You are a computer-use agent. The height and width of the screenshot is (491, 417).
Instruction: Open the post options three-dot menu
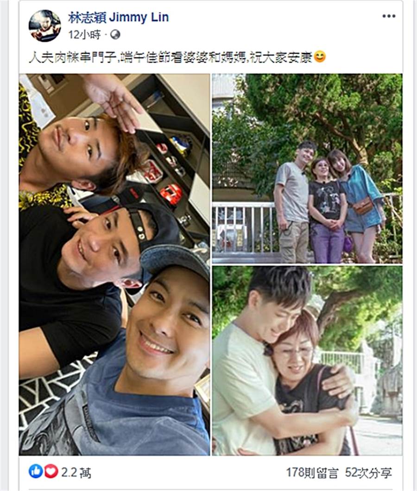[389, 16]
